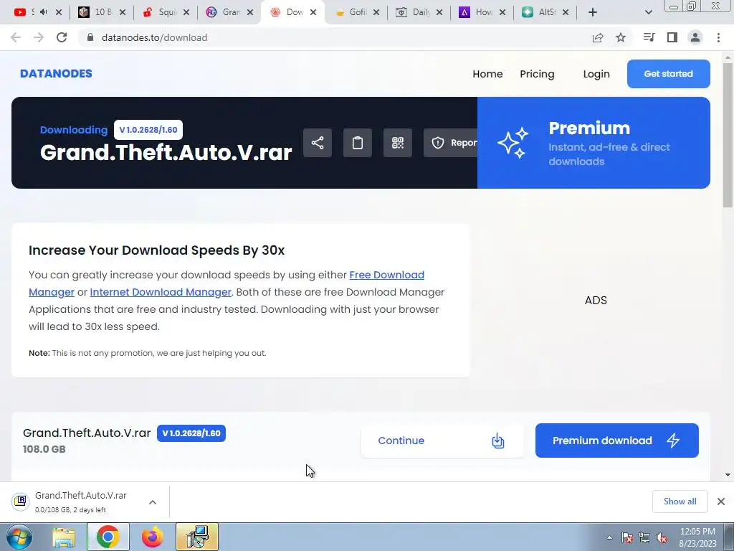This screenshot has width=734, height=551.
Task: Open a new tab
Action: point(593,12)
